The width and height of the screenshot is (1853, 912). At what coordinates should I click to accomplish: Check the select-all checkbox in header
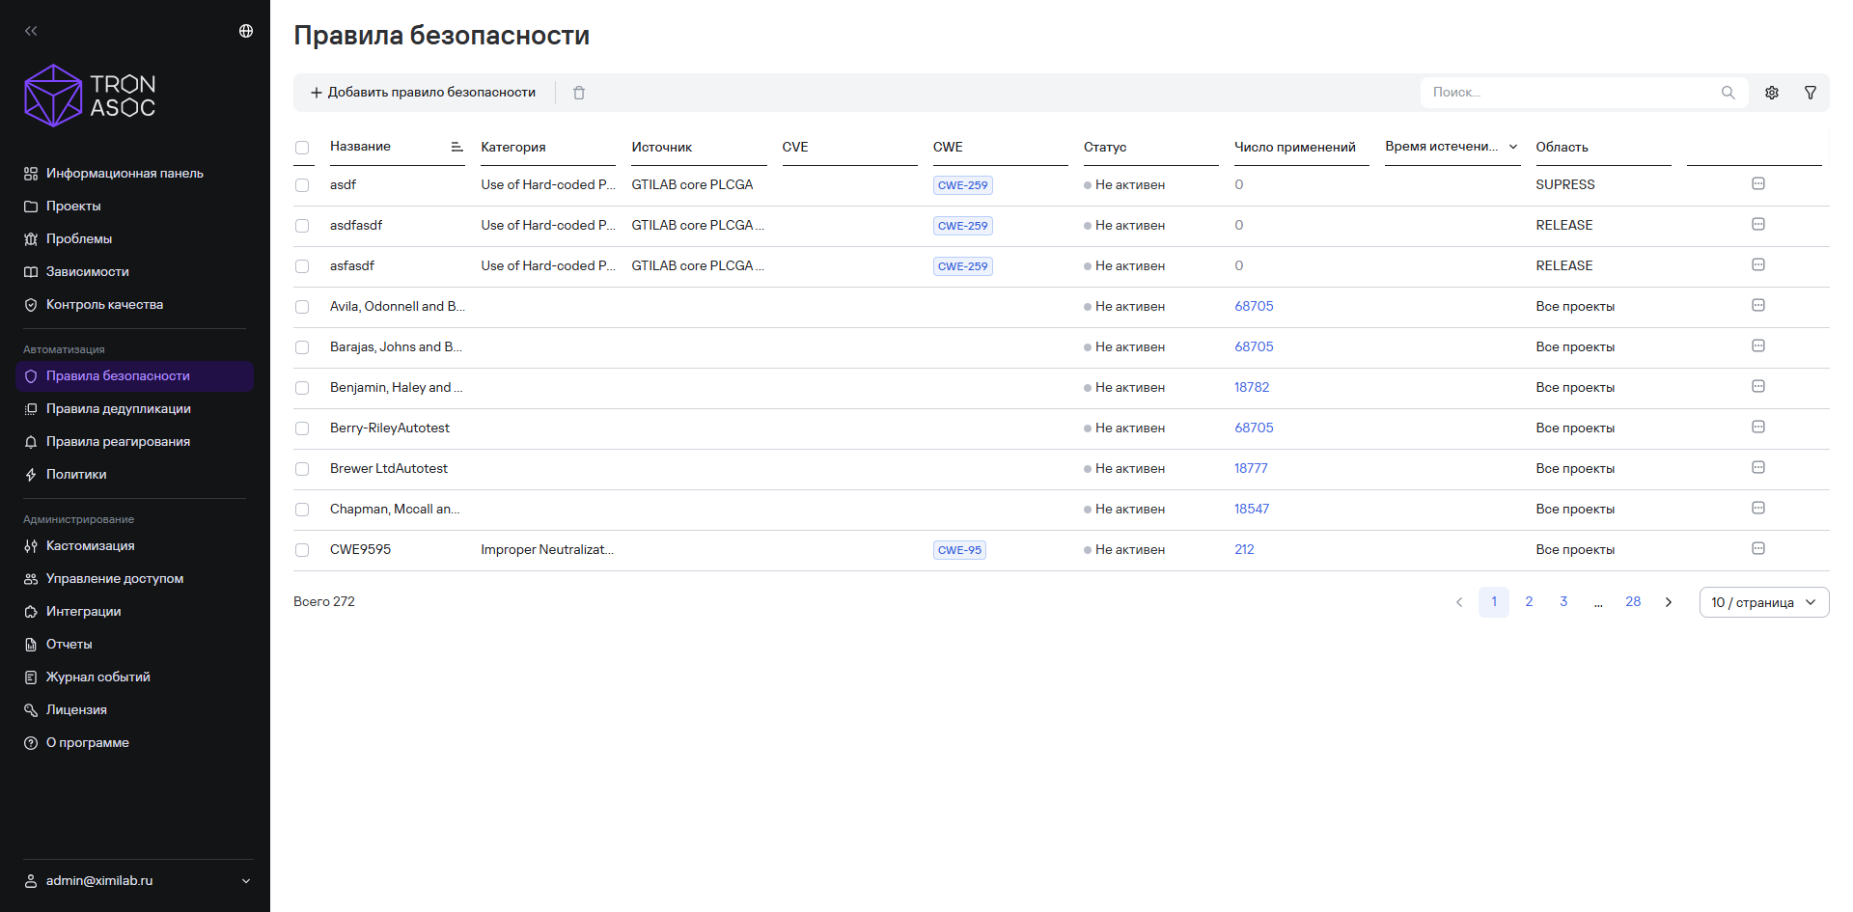302,148
